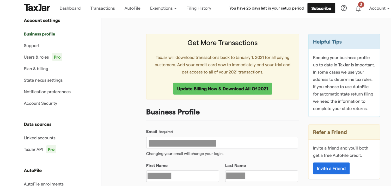Open the help question mark icon
Viewport: 391px width, 186px height.
344,8
